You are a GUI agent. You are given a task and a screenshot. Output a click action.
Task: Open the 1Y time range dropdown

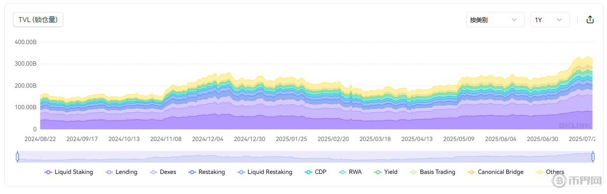[x=550, y=20]
